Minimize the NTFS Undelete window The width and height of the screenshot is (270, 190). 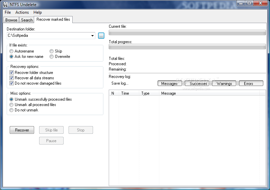(x=241, y=3)
